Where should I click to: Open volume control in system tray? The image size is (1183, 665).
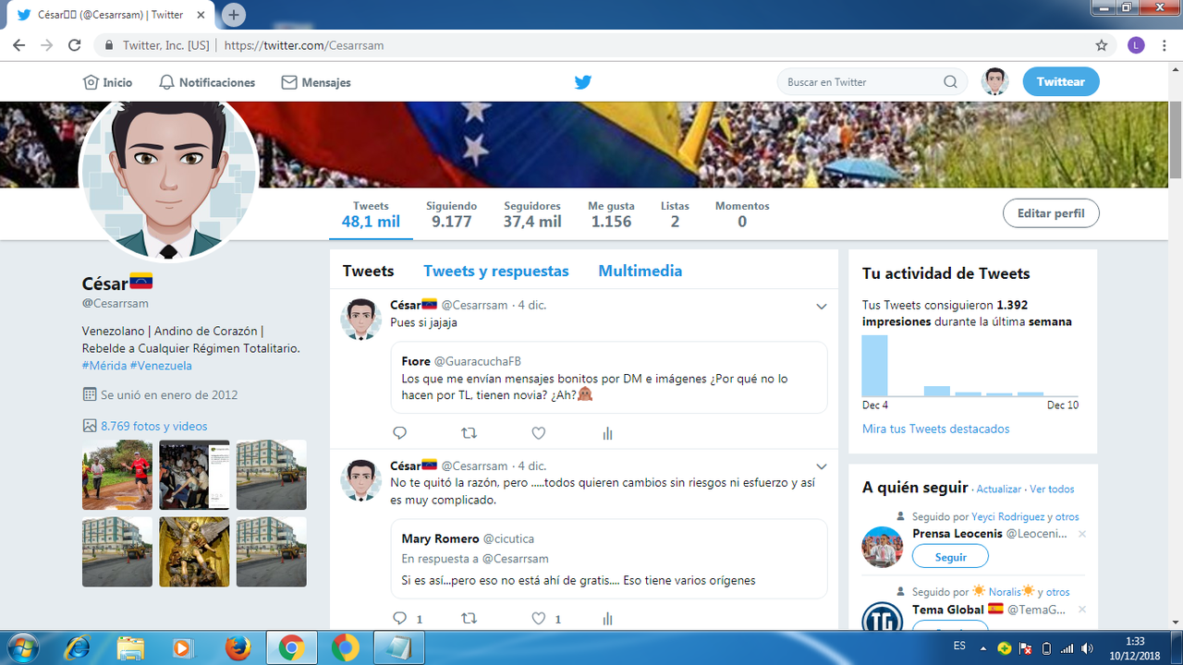(x=1087, y=647)
